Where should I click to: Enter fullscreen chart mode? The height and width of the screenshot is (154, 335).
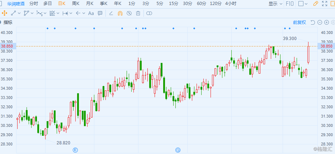(325, 4)
